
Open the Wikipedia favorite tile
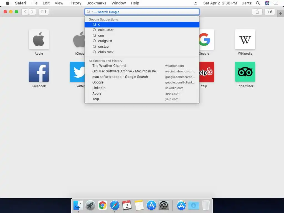tap(245, 39)
